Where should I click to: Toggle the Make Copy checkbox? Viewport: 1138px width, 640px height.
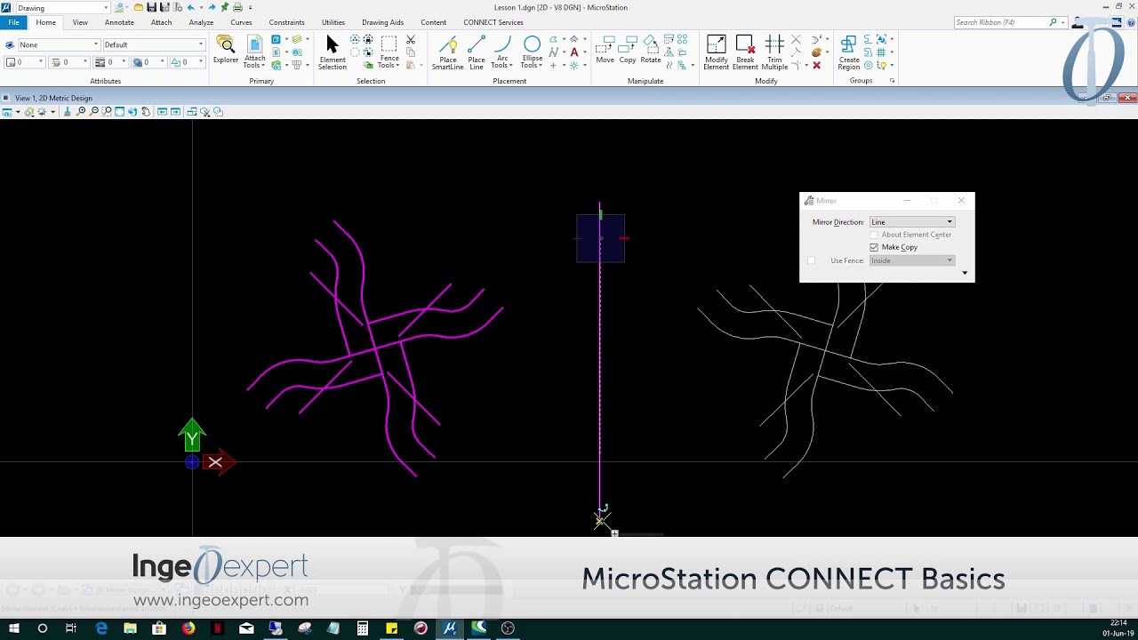click(x=874, y=247)
